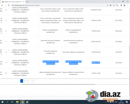Screen dimensions: 130x104
Task: Toggle the browser side panel icon
Action: click(121, 5)
